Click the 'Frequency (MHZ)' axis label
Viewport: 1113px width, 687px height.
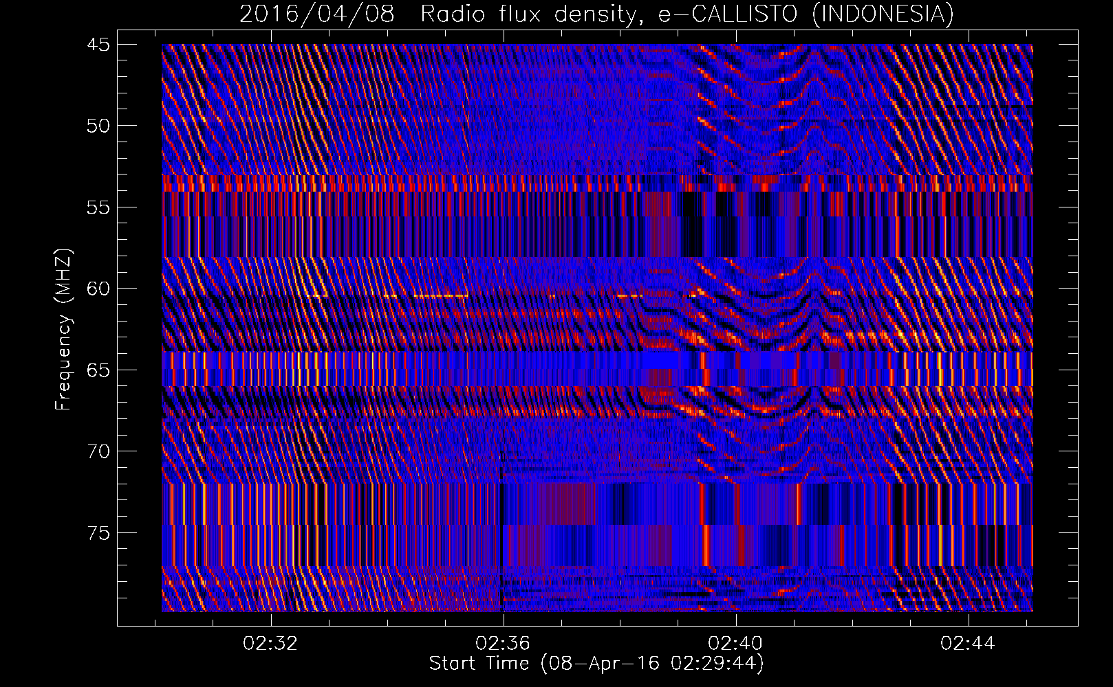tap(63, 330)
